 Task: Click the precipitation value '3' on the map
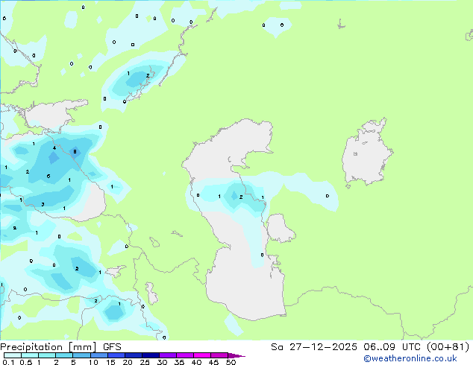click(43, 205)
